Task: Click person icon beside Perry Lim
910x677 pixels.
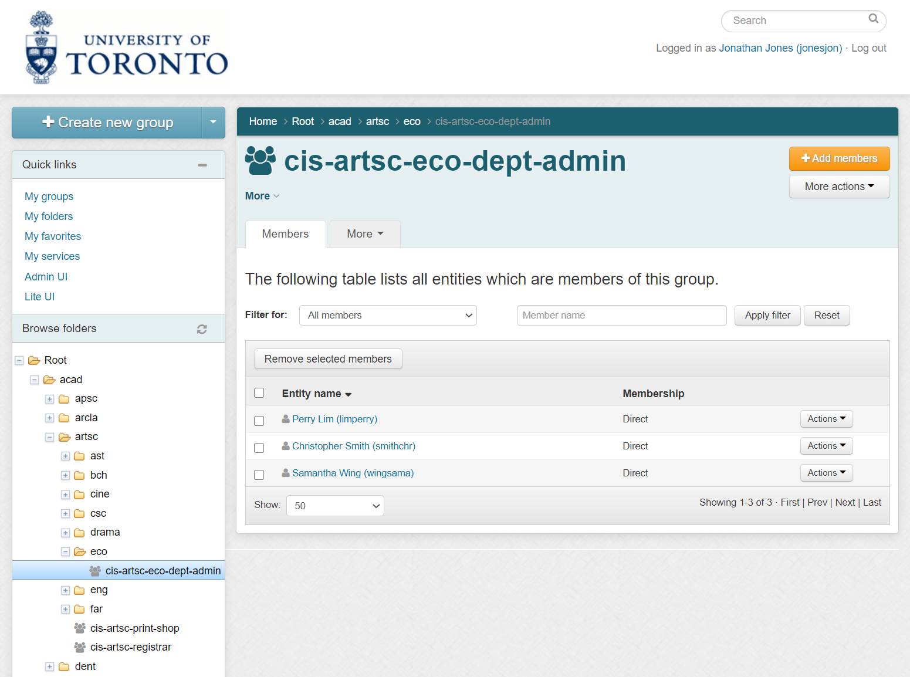Action: coord(286,419)
